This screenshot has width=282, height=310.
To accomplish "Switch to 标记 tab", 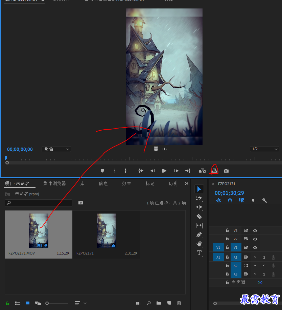I will [150, 183].
